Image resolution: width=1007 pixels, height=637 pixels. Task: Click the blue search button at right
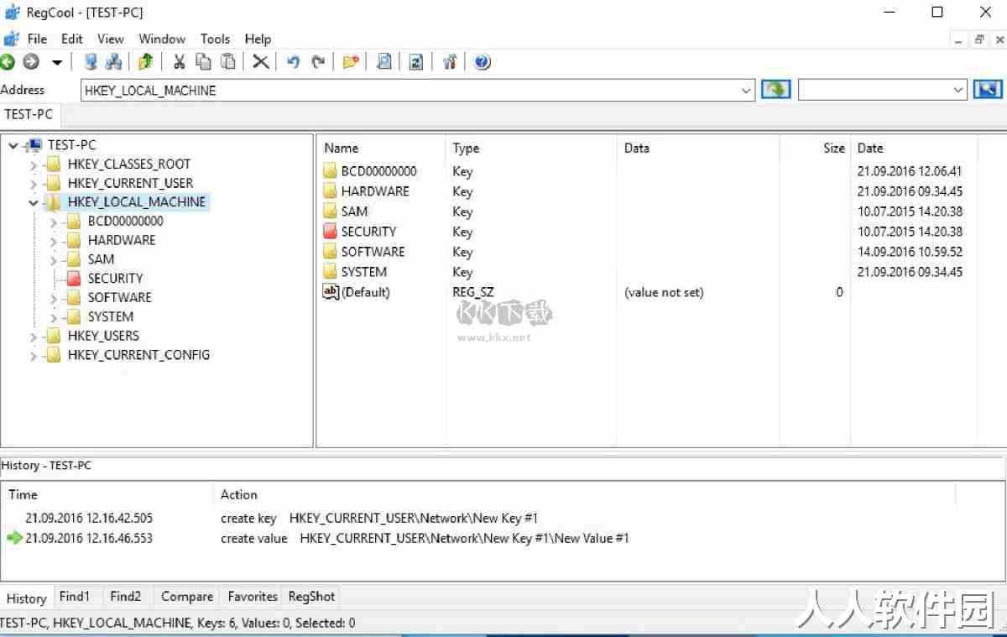[x=988, y=89]
